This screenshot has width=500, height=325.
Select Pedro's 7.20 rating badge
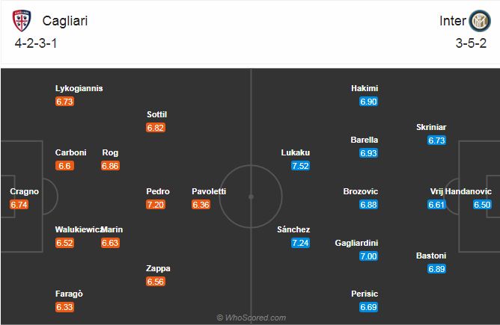pos(156,205)
